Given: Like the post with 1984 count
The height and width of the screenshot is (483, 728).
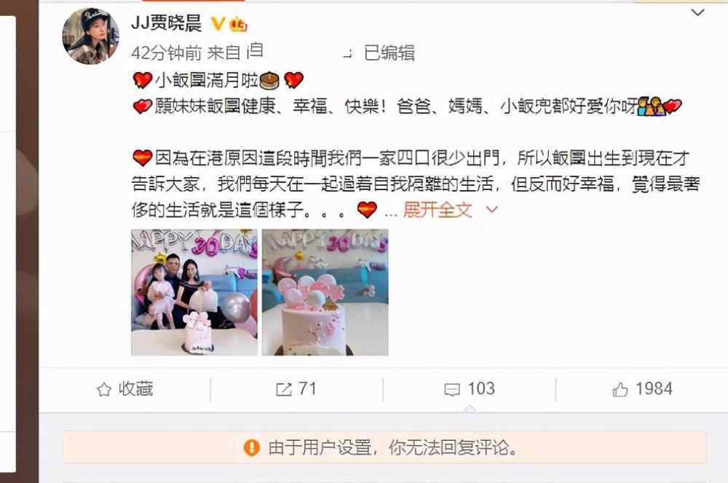Looking at the screenshot, I should pos(642,389).
